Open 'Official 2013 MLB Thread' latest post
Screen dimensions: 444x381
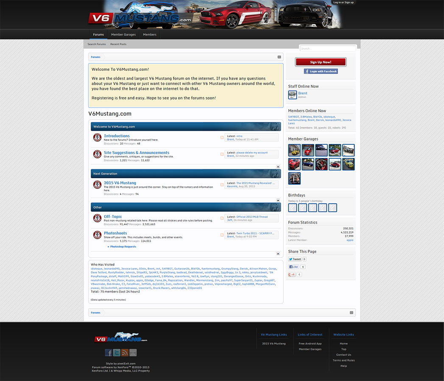[252, 217]
